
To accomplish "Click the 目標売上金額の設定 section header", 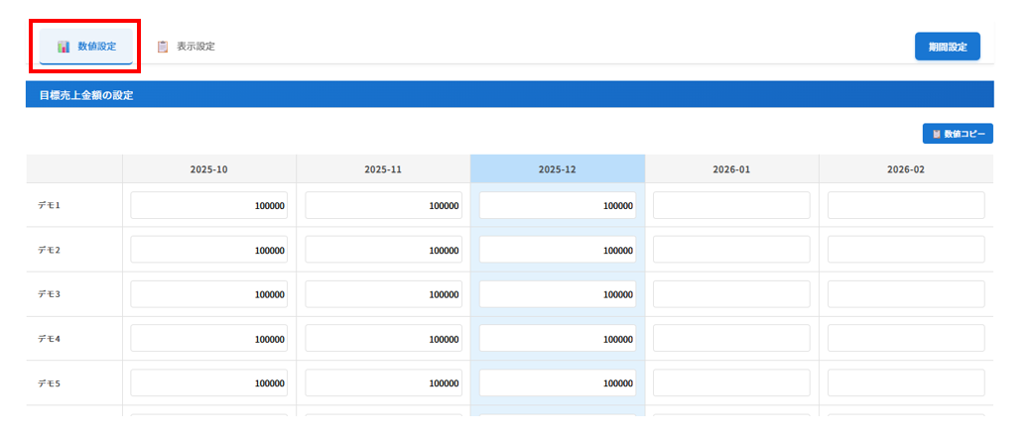I will (x=86, y=95).
